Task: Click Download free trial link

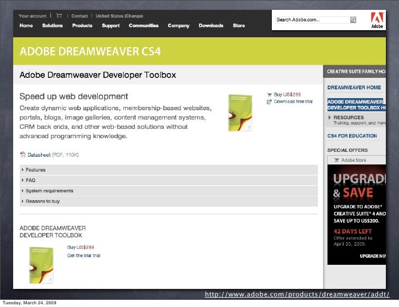Action: pos(293,101)
